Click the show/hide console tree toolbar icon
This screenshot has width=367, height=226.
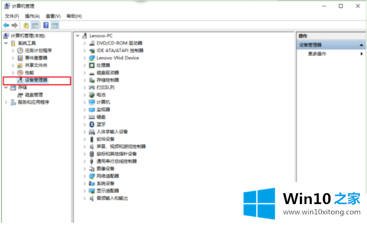tap(35, 25)
